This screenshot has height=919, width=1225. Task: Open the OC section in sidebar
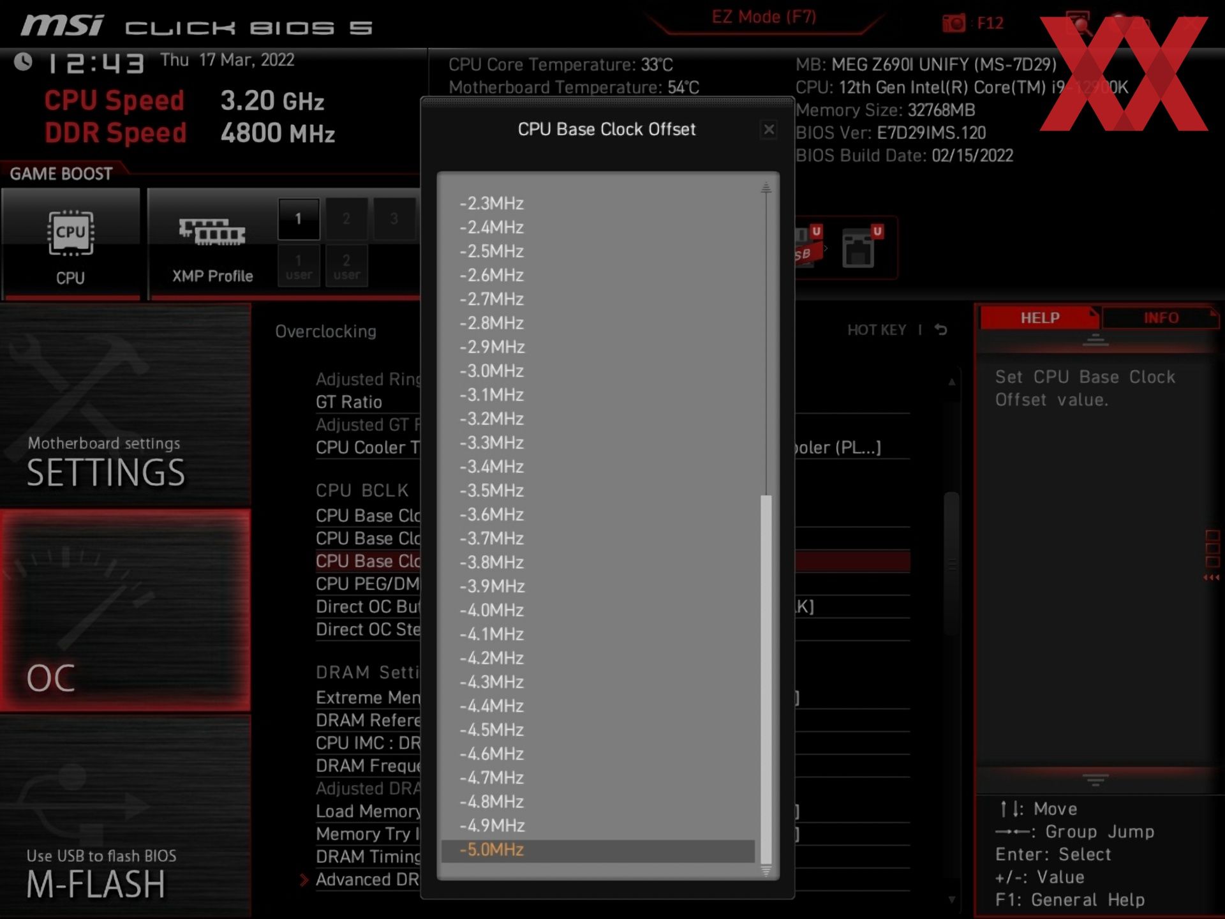125,610
